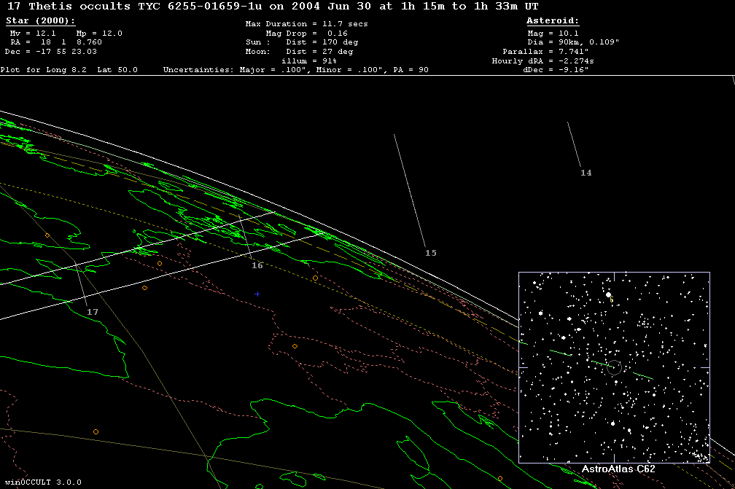Click the orange city circle right of marker 16
The image size is (735, 489).
[315, 278]
